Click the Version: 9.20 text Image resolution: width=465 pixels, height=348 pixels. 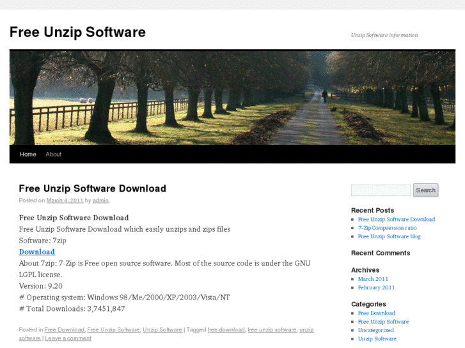[x=41, y=286]
